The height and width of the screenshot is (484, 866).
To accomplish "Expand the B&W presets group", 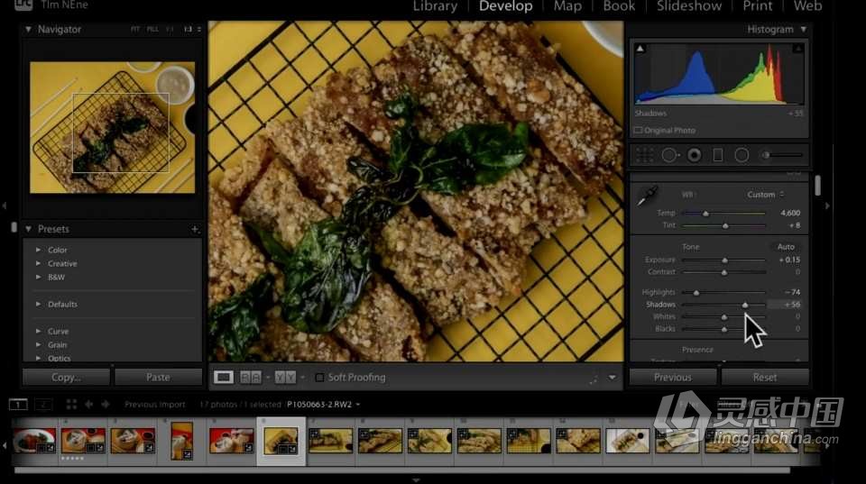I will click(38, 277).
